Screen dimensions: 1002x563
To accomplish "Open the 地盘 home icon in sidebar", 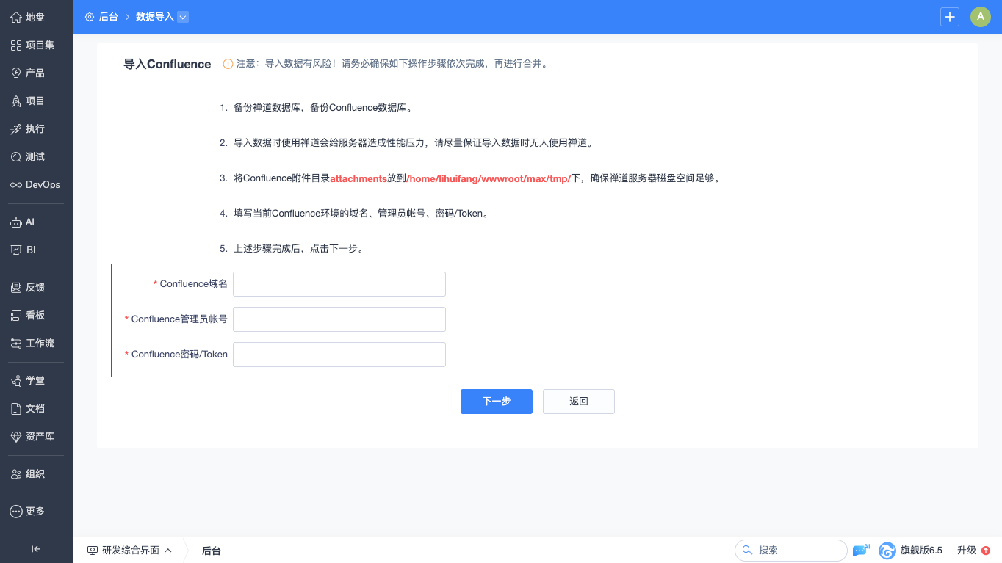I will coord(16,17).
